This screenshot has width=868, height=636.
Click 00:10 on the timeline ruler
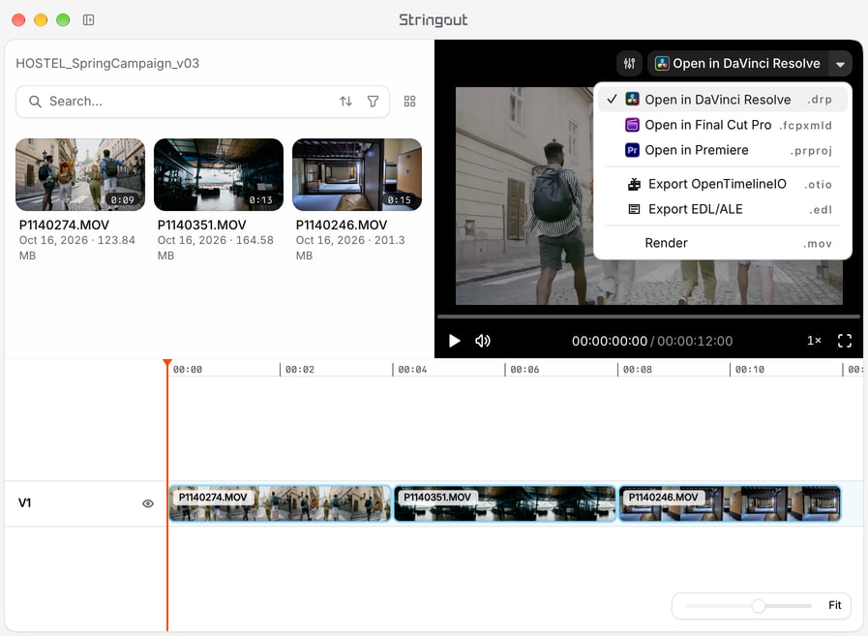tap(750, 370)
